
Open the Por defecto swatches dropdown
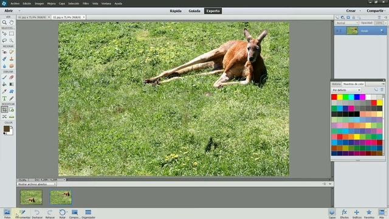(x=346, y=90)
